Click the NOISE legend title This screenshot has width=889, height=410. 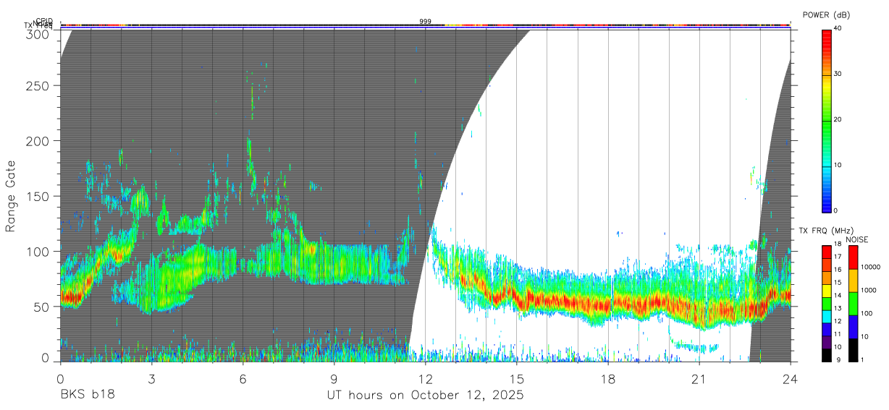856,239
